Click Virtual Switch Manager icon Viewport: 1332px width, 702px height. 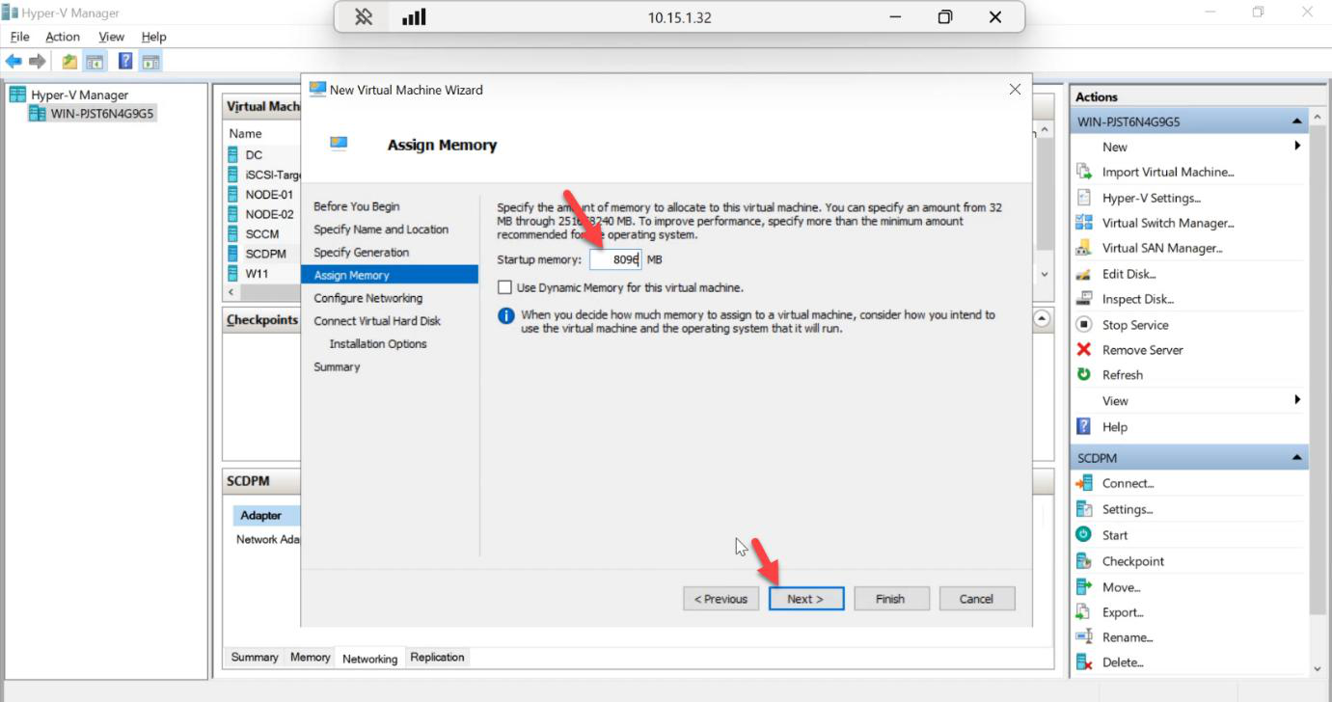click(x=1083, y=223)
